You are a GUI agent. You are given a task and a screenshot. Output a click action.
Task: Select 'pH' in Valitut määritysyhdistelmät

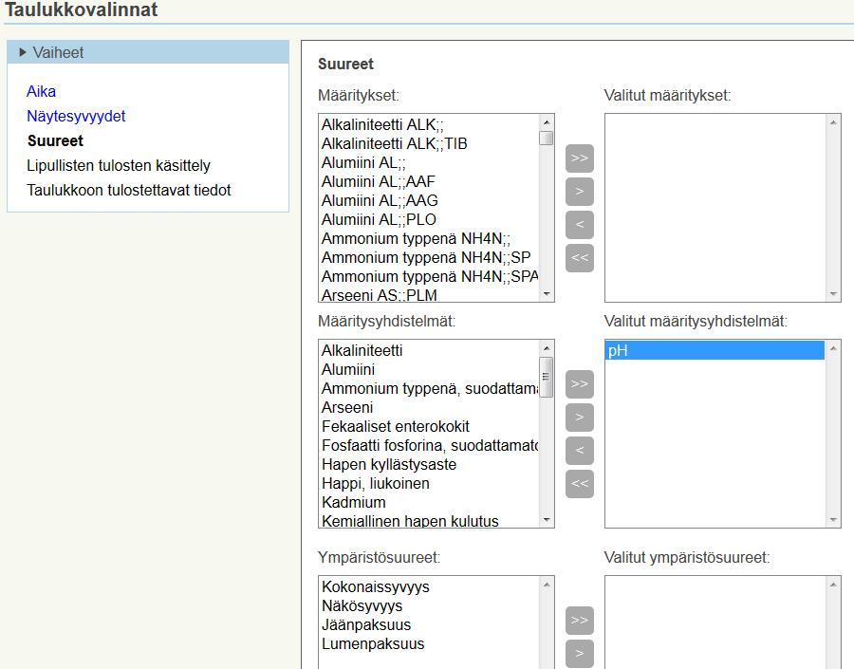715,350
